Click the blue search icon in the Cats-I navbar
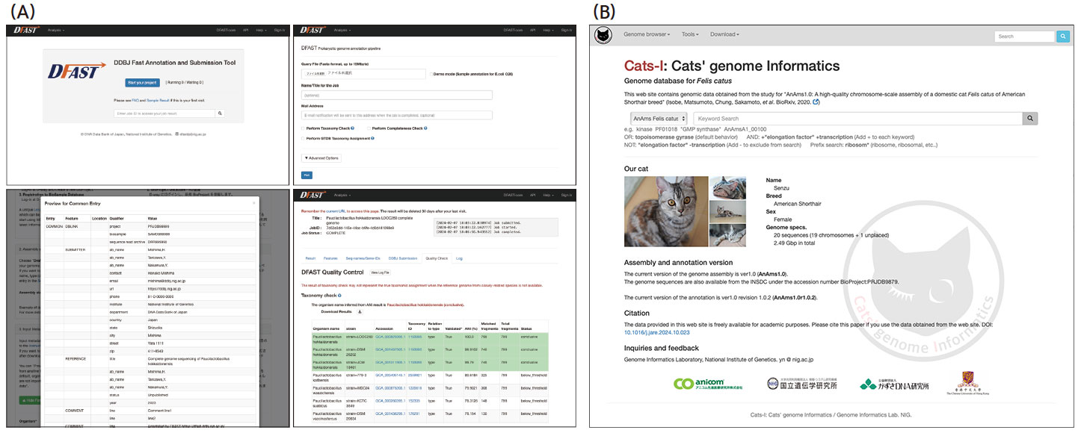The height and width of the screenshot is (433, 1084). [x=1062, y=36]
